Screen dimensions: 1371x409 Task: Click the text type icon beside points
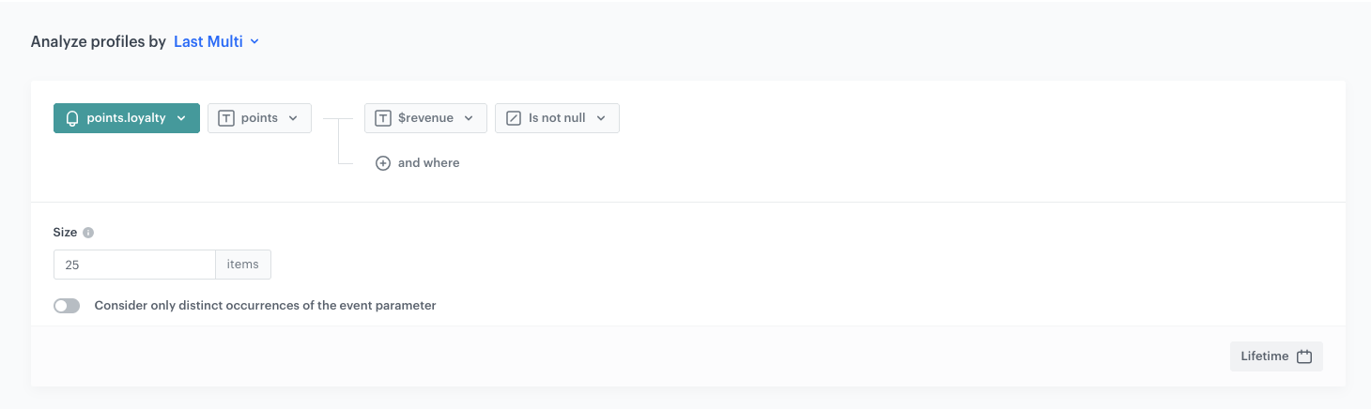(226, 118)
